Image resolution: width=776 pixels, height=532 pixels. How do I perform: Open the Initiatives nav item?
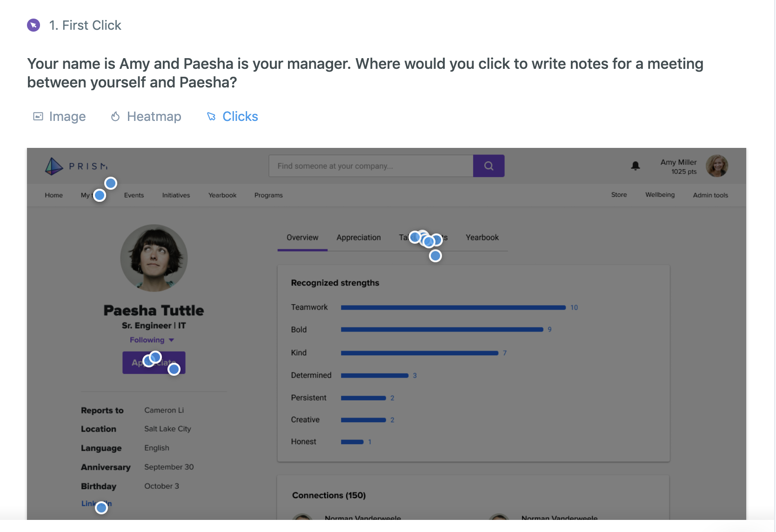tap(176, 195)
